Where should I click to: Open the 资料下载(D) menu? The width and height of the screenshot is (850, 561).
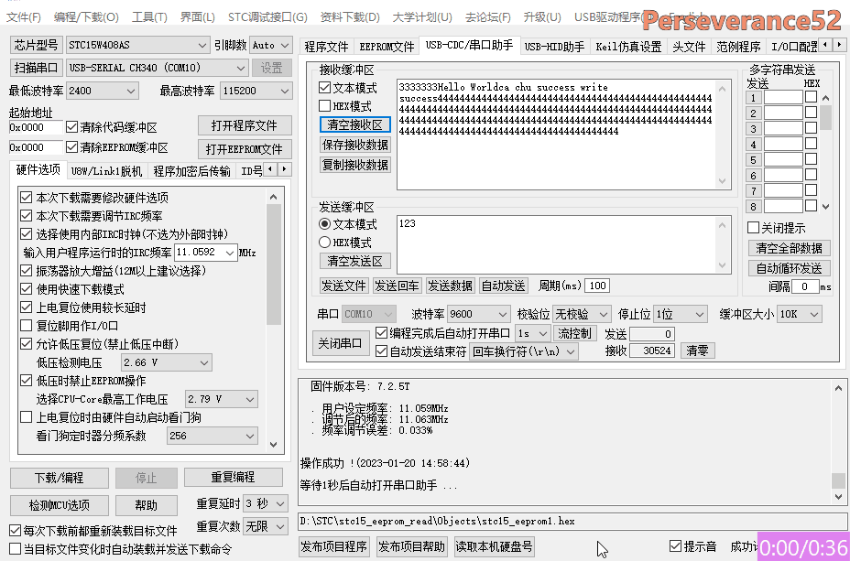point(350,16)
